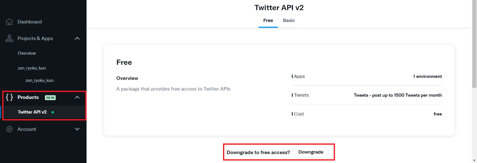The width and height of the screenshot is (477, 163).
Task: Open Overview under Projects & Apps
Action: (27, 53)
